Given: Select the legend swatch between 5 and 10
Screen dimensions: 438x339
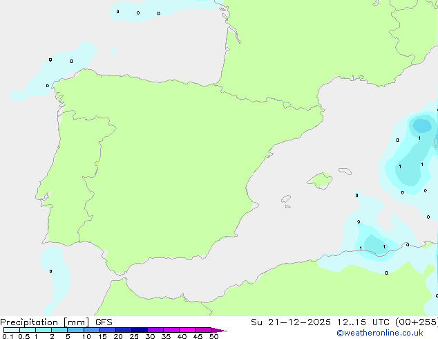Looking at the screenshot, I should click(x=76, y=331).
